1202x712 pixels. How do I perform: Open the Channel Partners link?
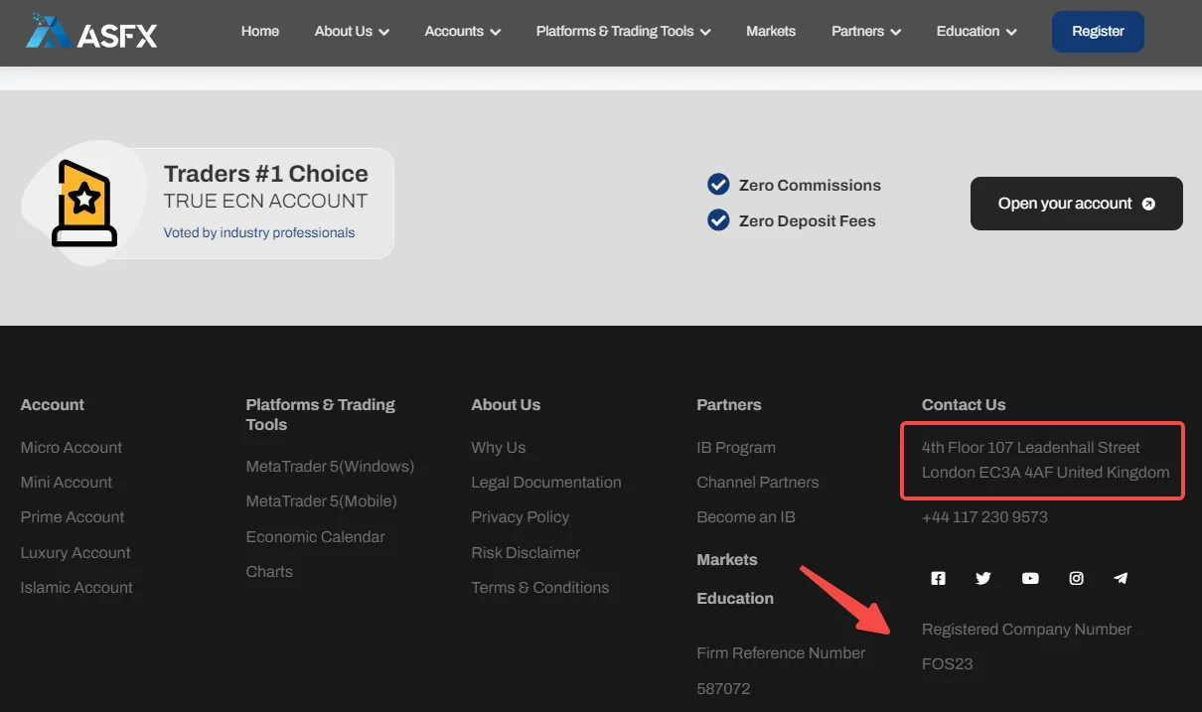[758, 483]
